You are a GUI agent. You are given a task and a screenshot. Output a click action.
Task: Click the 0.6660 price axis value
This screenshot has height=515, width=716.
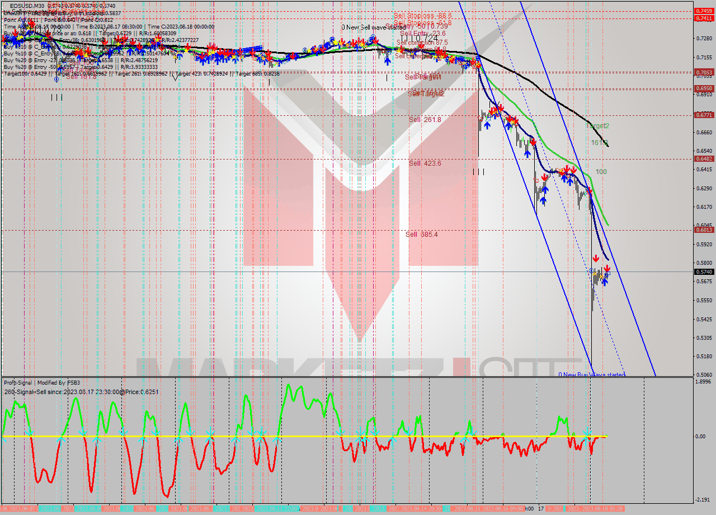pyautogui.click(x=703, y=132)
